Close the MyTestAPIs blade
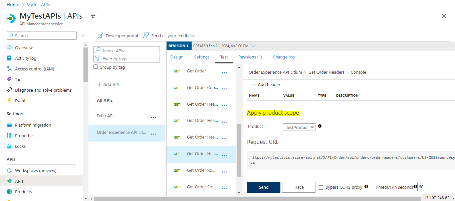 tap(444, 16)
